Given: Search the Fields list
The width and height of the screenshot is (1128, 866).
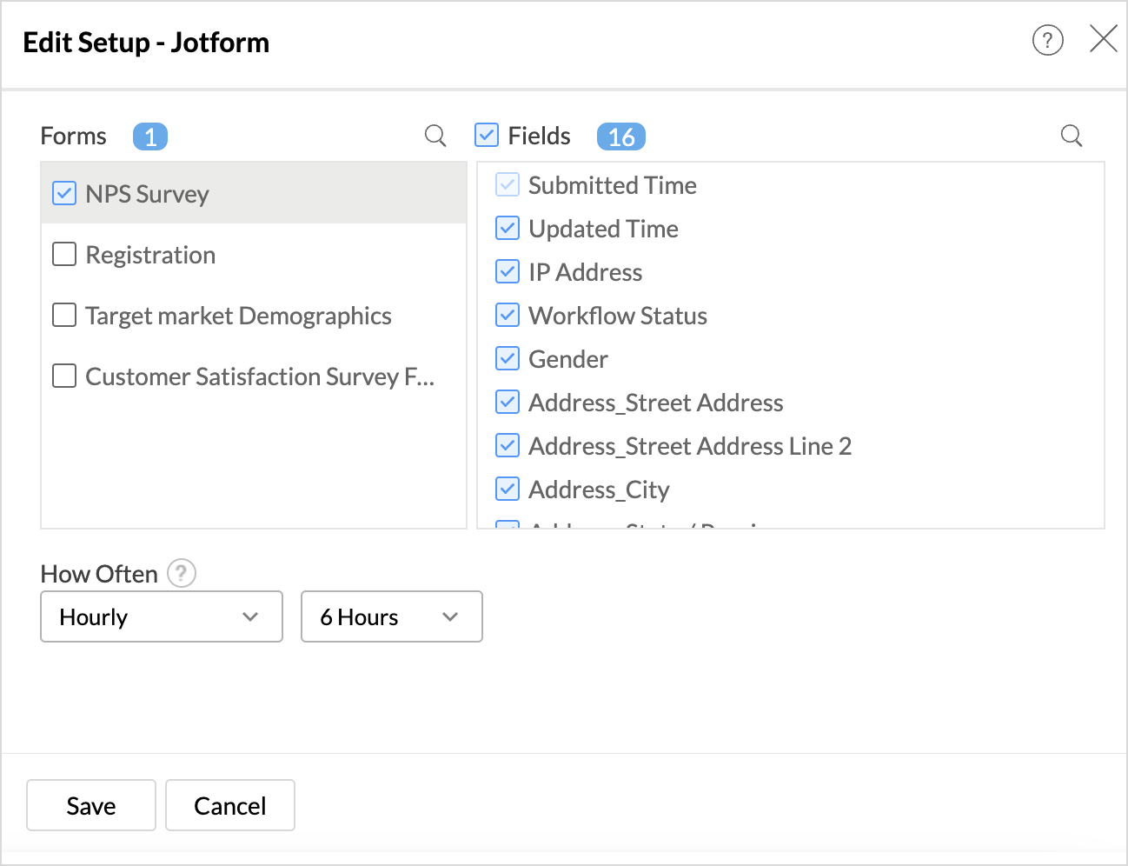Looking at the screenshot, I should tap(1072, 136).
